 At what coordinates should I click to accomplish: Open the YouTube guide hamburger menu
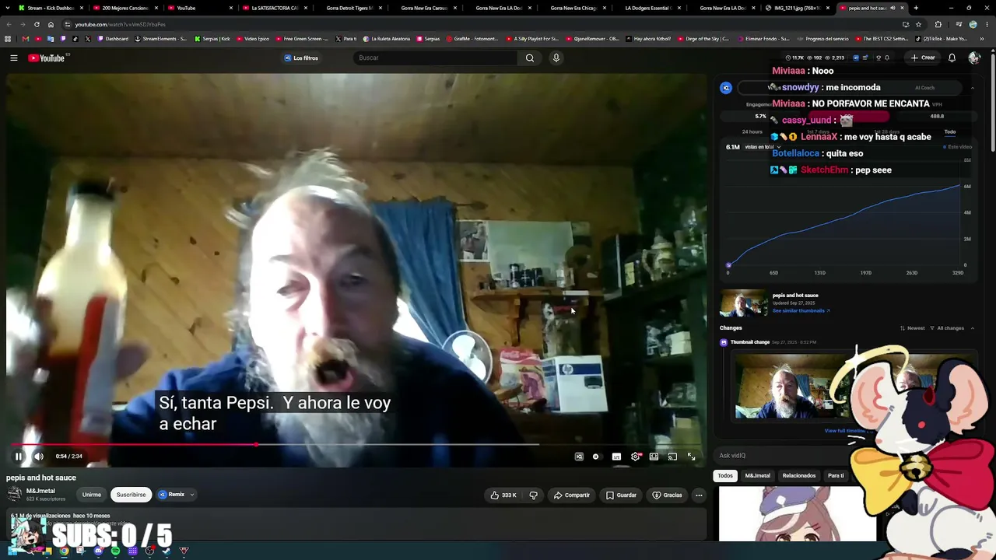coord(13,58)
